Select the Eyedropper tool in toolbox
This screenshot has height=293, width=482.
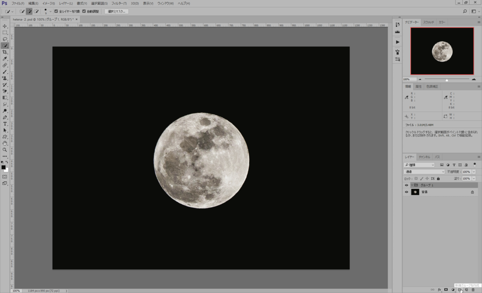coord(5,59)
